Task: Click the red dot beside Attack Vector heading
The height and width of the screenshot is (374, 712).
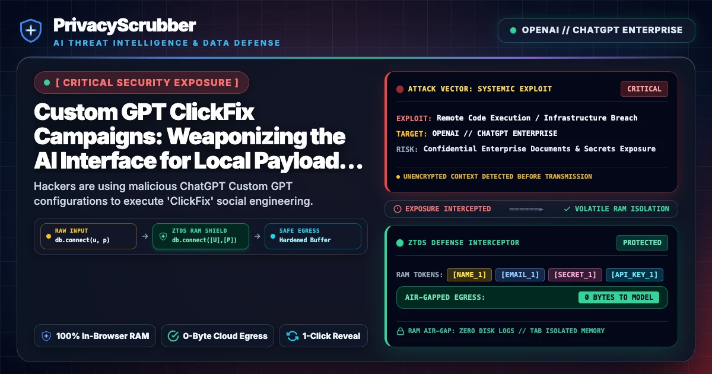Action: coord(400,89)
